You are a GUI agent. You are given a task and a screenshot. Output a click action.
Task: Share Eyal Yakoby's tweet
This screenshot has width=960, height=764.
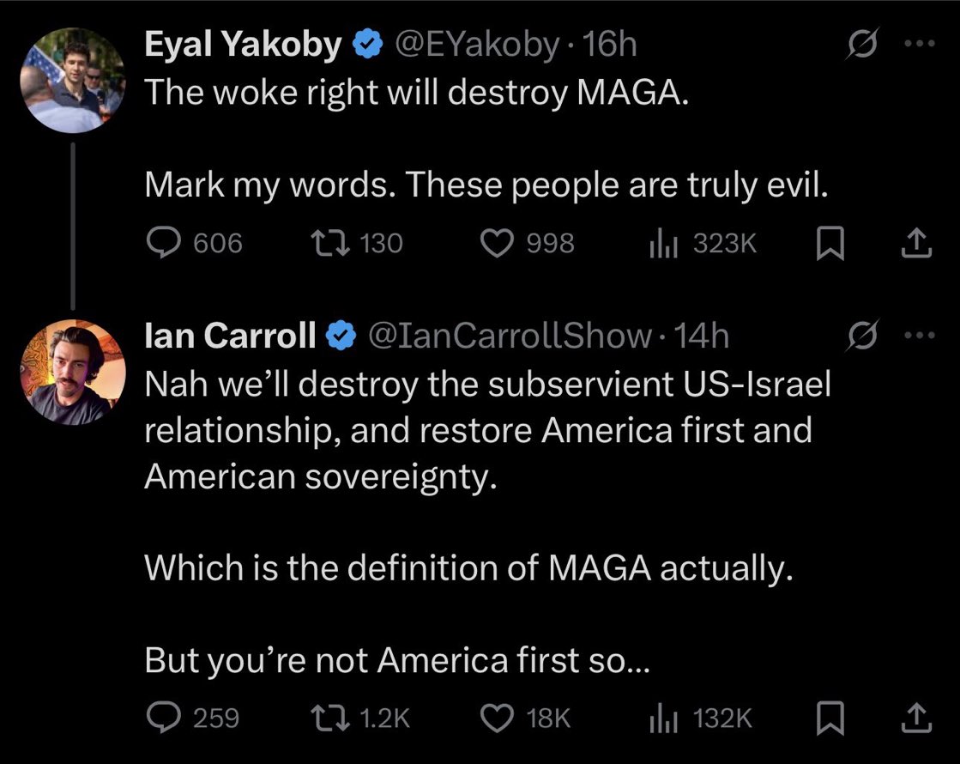917,245
